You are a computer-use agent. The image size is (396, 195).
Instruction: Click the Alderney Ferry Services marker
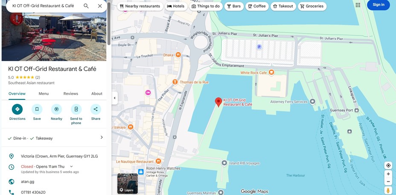point(312,102)
